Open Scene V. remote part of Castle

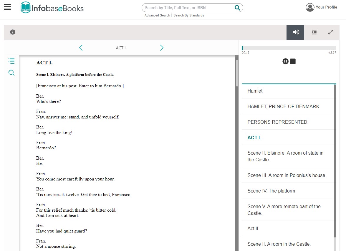[288, 210]
